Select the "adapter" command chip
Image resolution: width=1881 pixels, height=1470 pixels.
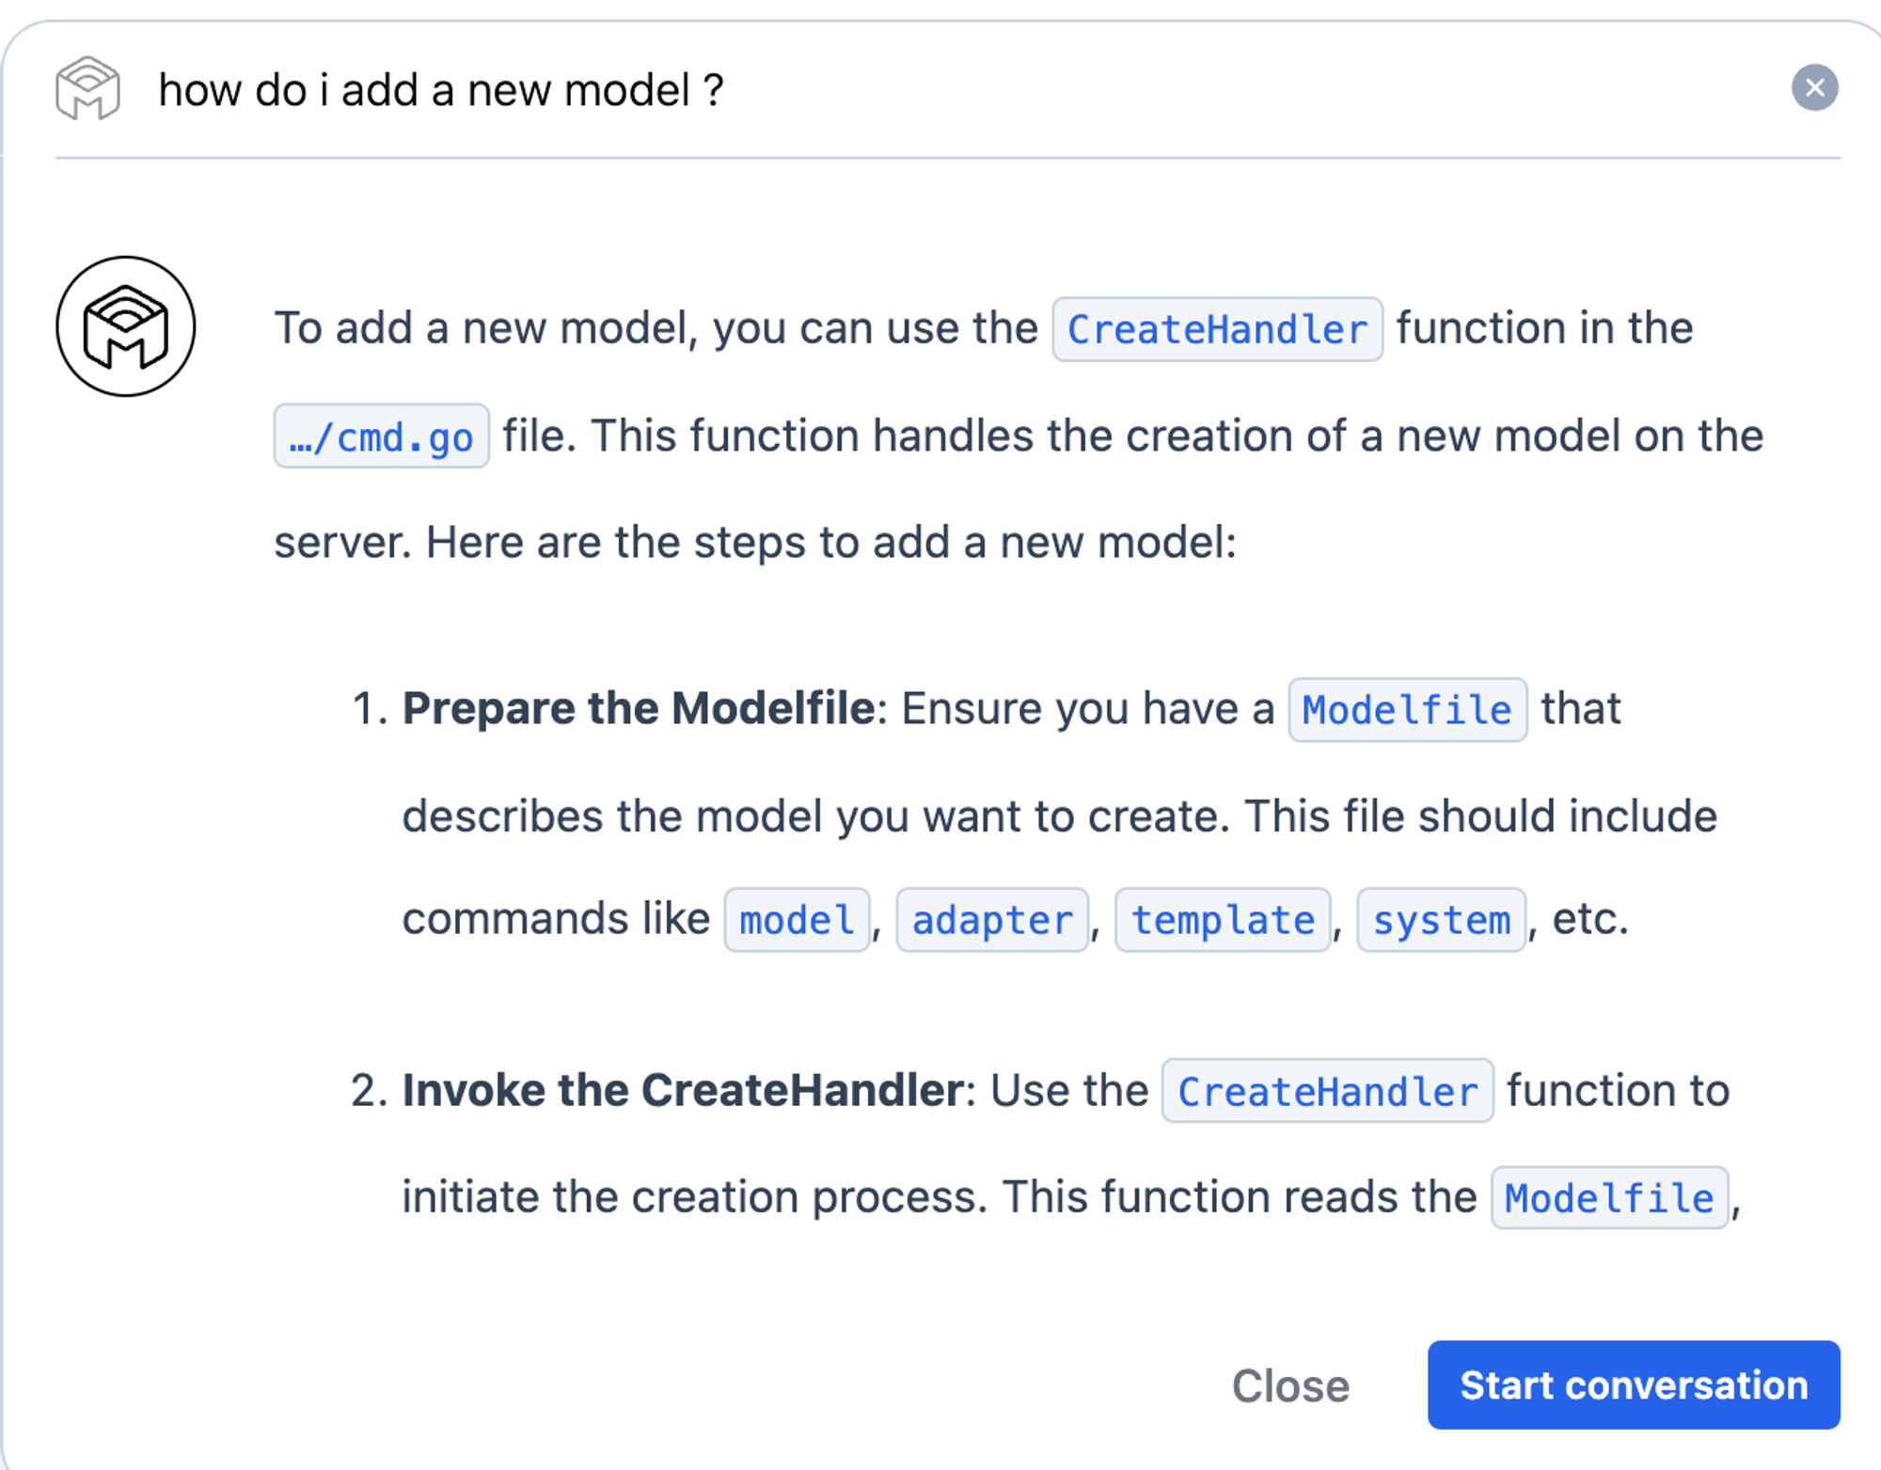point(992,921)
